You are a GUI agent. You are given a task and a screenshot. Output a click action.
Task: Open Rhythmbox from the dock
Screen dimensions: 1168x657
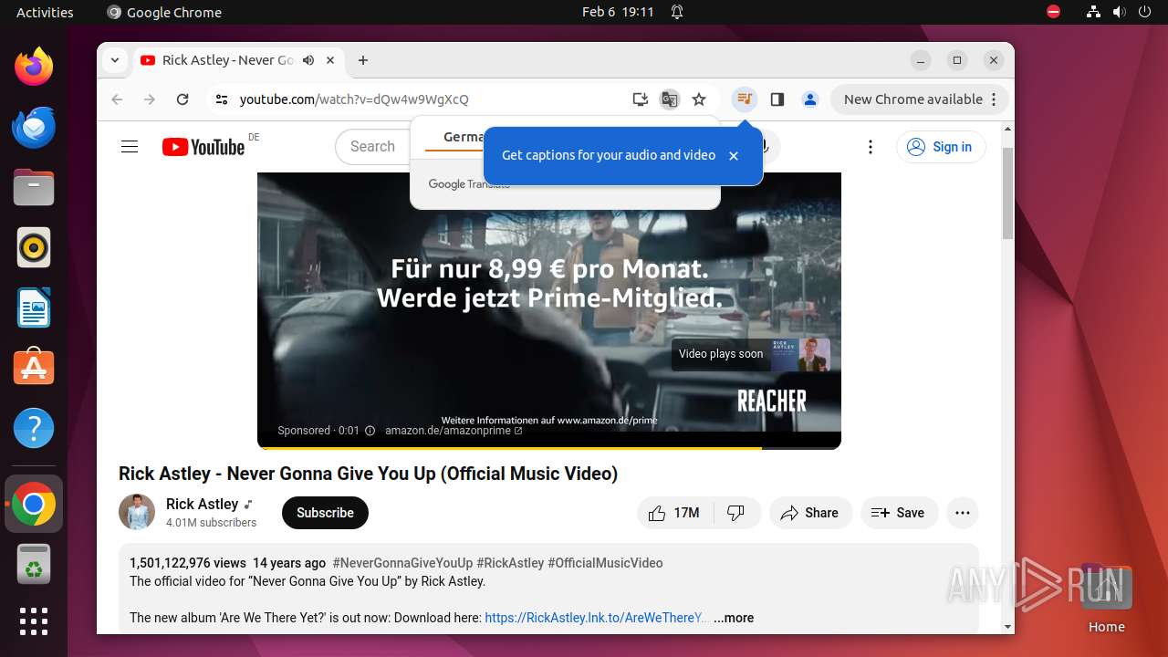tap(34, 247)
